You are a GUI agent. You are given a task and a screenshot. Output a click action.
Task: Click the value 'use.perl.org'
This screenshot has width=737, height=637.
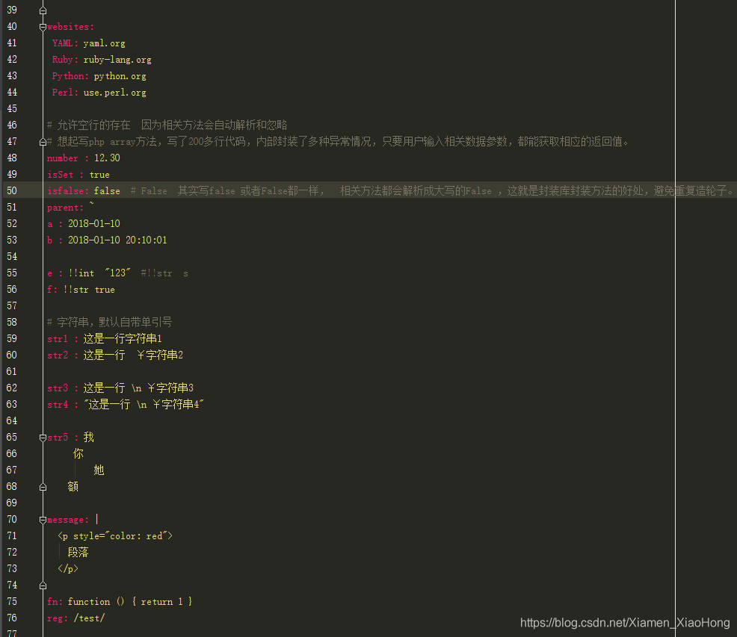tap(114, 93)
